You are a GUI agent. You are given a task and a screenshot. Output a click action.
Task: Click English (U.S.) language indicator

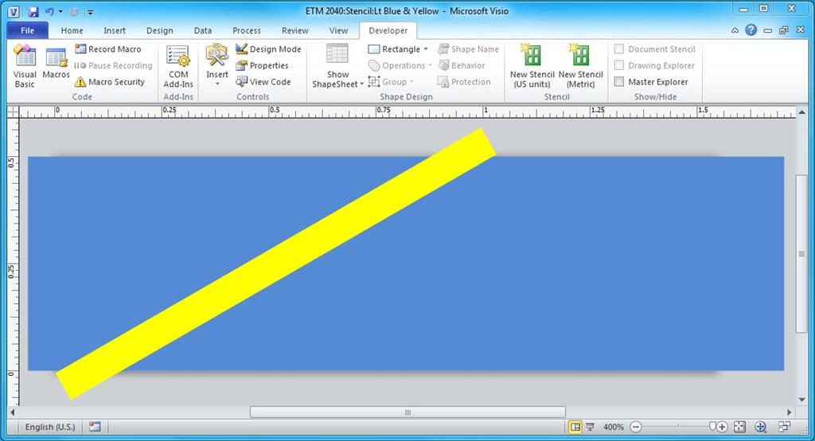click(x=50, y=427)
